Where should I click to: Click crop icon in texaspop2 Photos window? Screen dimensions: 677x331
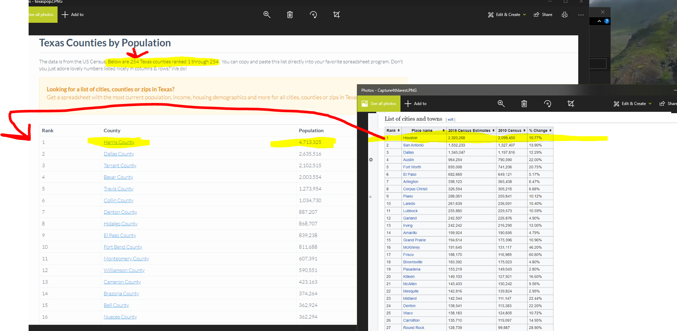(x=336, y=15)
